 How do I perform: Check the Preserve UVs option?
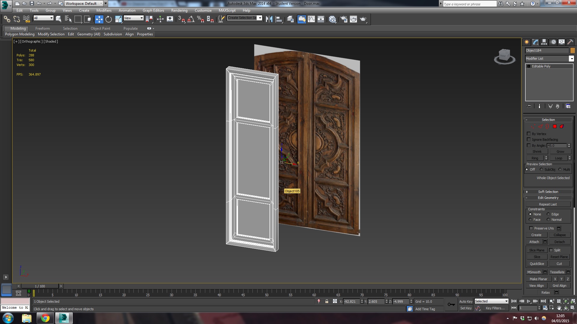[x=531, y=228]
